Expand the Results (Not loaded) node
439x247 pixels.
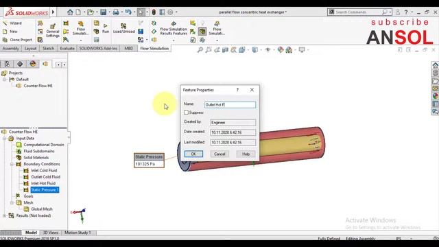[x=5, y=215]
